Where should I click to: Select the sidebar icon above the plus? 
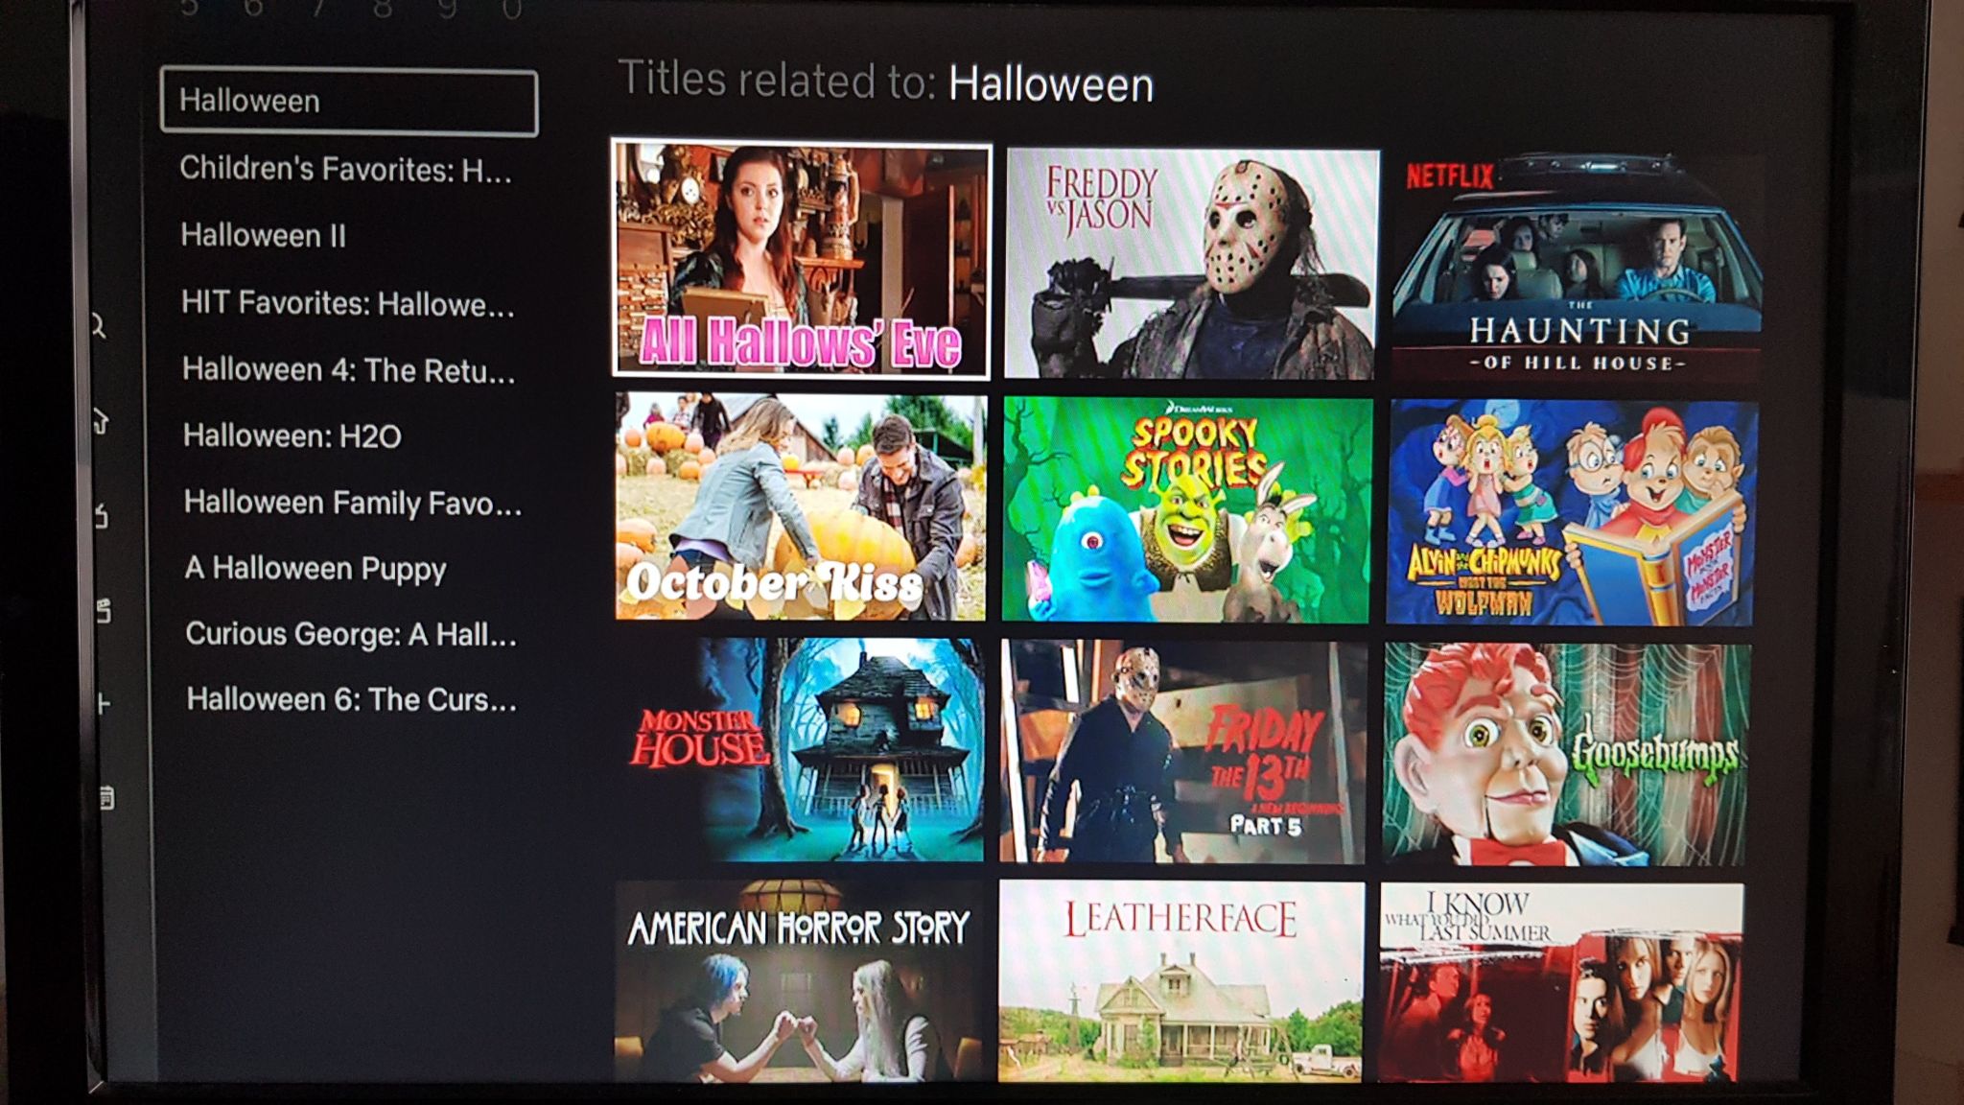point(104,610)
